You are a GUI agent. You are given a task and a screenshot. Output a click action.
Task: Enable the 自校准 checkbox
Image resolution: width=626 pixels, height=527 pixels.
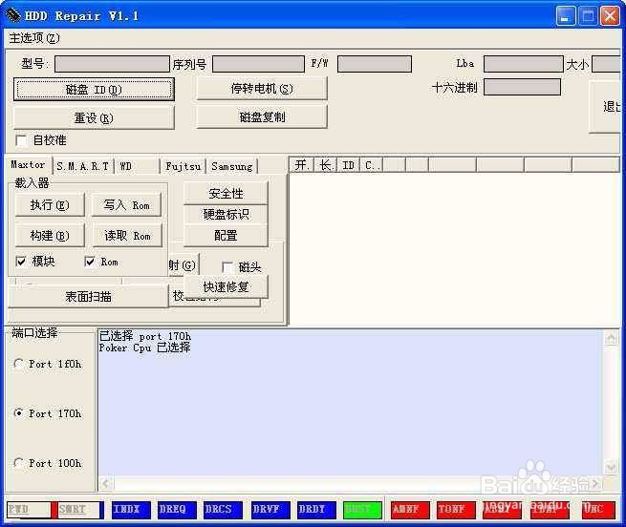21,140
